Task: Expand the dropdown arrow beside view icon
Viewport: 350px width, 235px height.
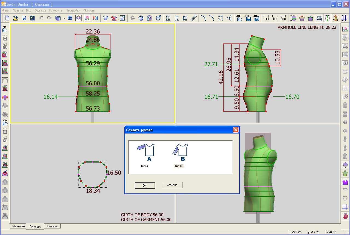Action: pyautogui.click(x=64, y=18)
